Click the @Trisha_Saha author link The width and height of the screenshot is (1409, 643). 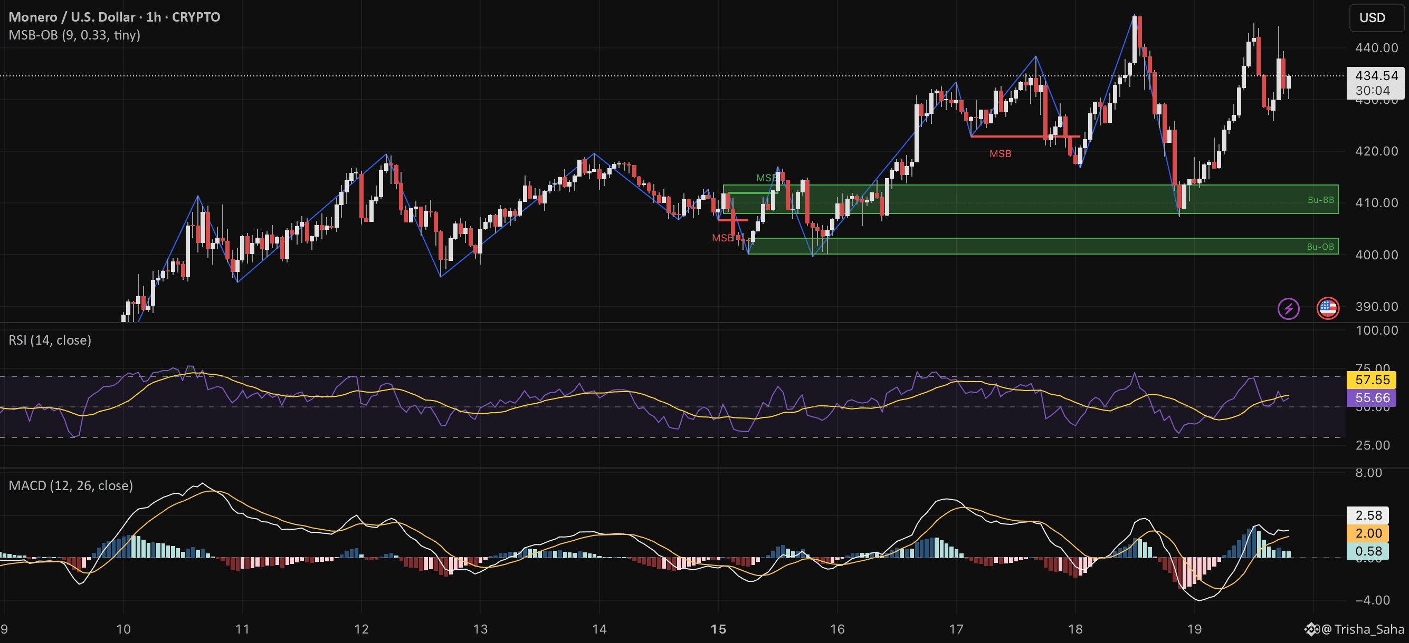1362,629
